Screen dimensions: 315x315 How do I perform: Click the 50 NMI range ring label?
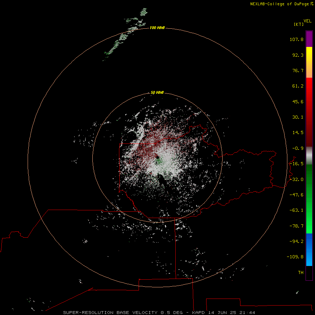[x=157, y=92]
